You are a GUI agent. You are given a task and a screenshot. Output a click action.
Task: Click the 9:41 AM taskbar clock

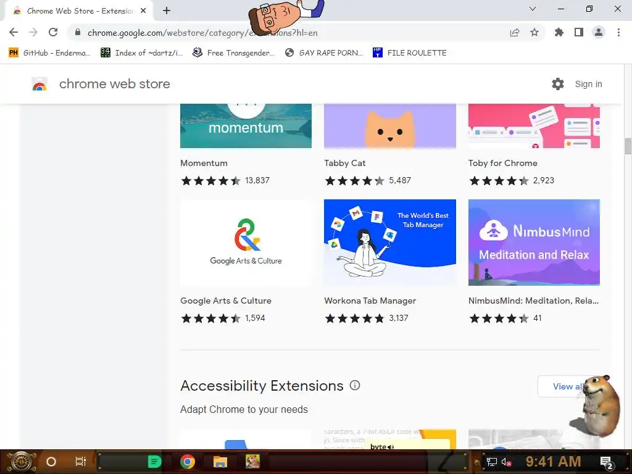[553, 462]
